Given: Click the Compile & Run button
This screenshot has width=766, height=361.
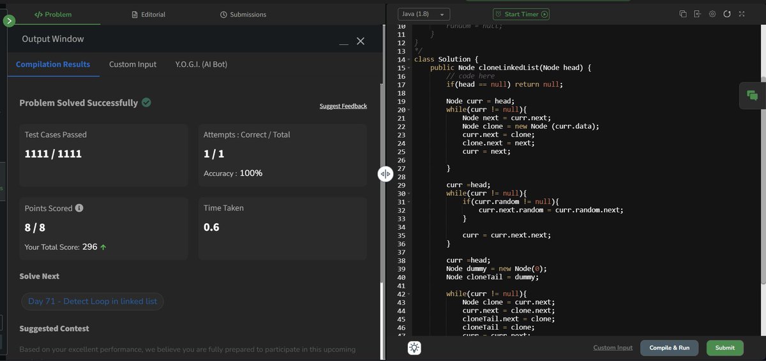Looking at the screenshot, I should [670, 348].
